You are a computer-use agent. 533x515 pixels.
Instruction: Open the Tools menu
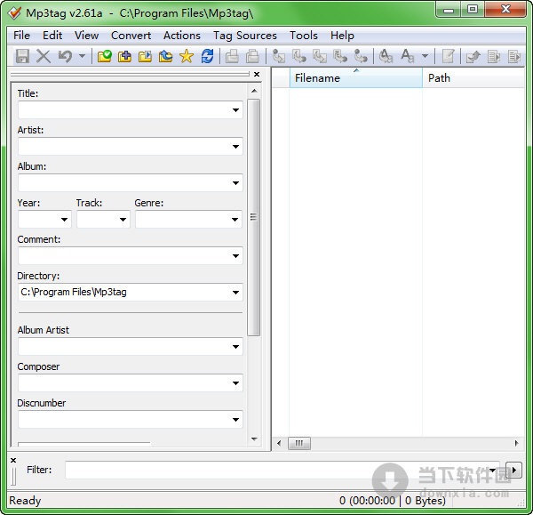point(304,36)
